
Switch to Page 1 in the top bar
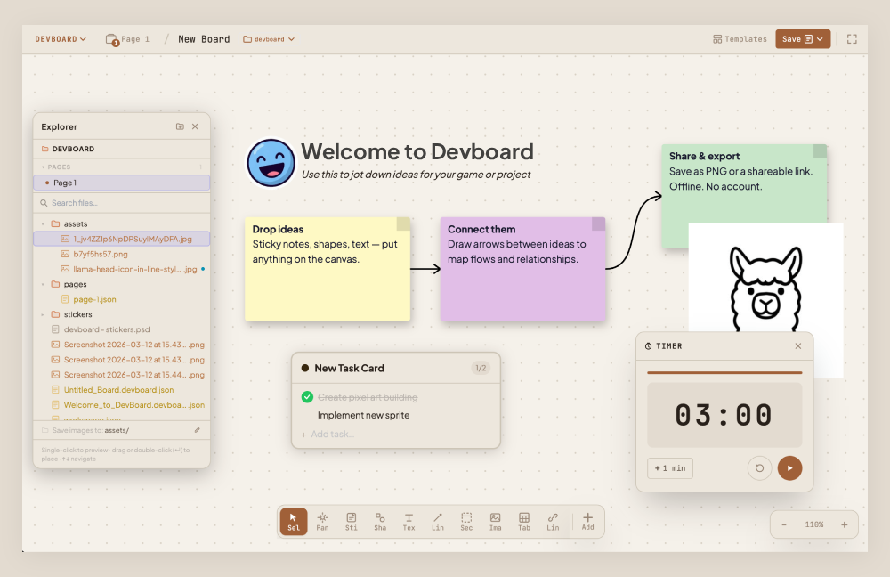pos(127,38)
